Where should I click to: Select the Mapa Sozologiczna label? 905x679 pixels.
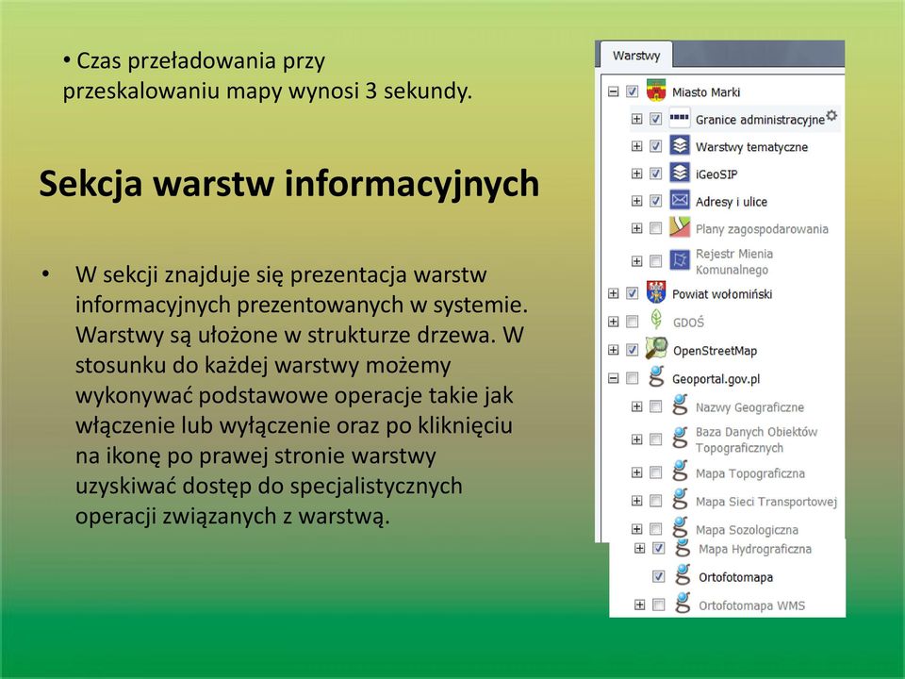747,530
